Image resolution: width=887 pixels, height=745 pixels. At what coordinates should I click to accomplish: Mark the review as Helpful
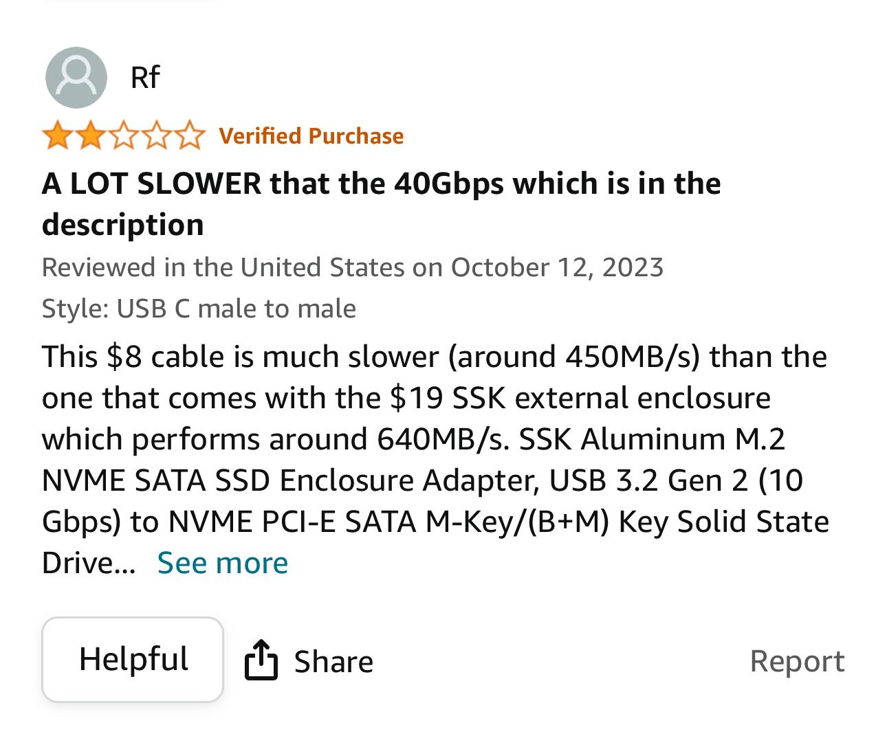(x=133, y=659)
